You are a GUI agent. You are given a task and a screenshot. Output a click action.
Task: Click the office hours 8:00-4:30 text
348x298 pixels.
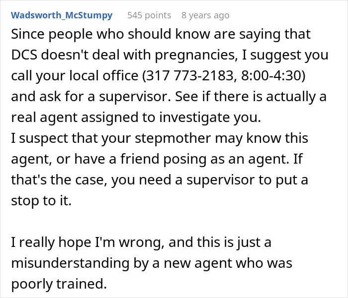click(x=271, y=75)
